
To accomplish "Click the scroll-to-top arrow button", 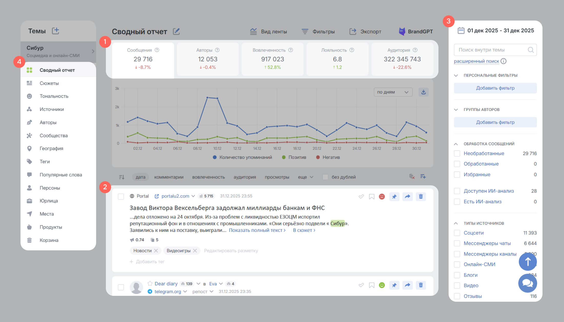I will 528,262.
